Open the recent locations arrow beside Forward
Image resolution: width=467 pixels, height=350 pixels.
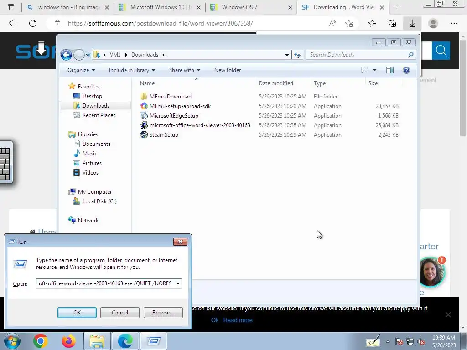88,55
